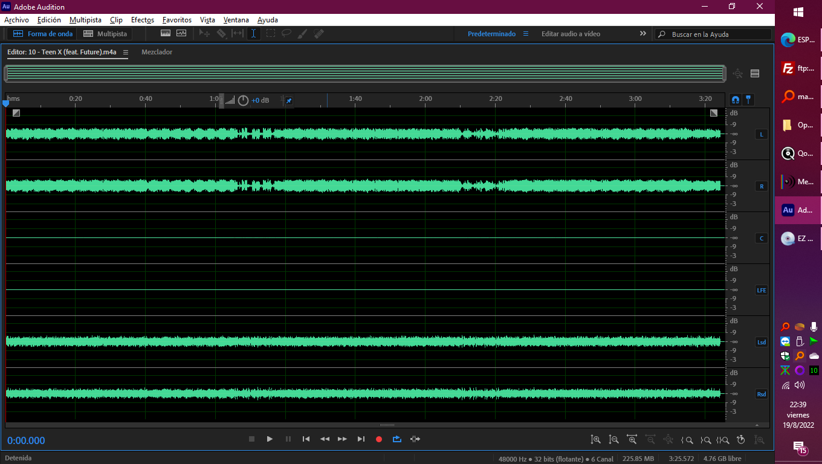This screenshot has height=464, width=822.
Task: Zoom in at the in point
Action: [x=687, y=440]
